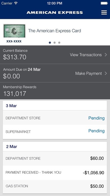The height and width of the screenshot is (196, 110).
Task: Tap the Membership Rewards 131,017 row
Action: pos(55,91)
